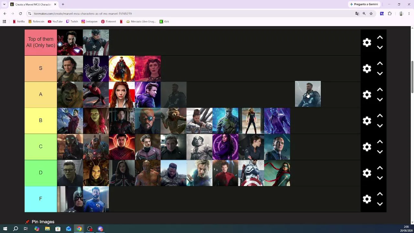The image size is (414, 233).
Task: Open the Google Translate page icon
Action: pyautogui.click(x=357, y=14)
